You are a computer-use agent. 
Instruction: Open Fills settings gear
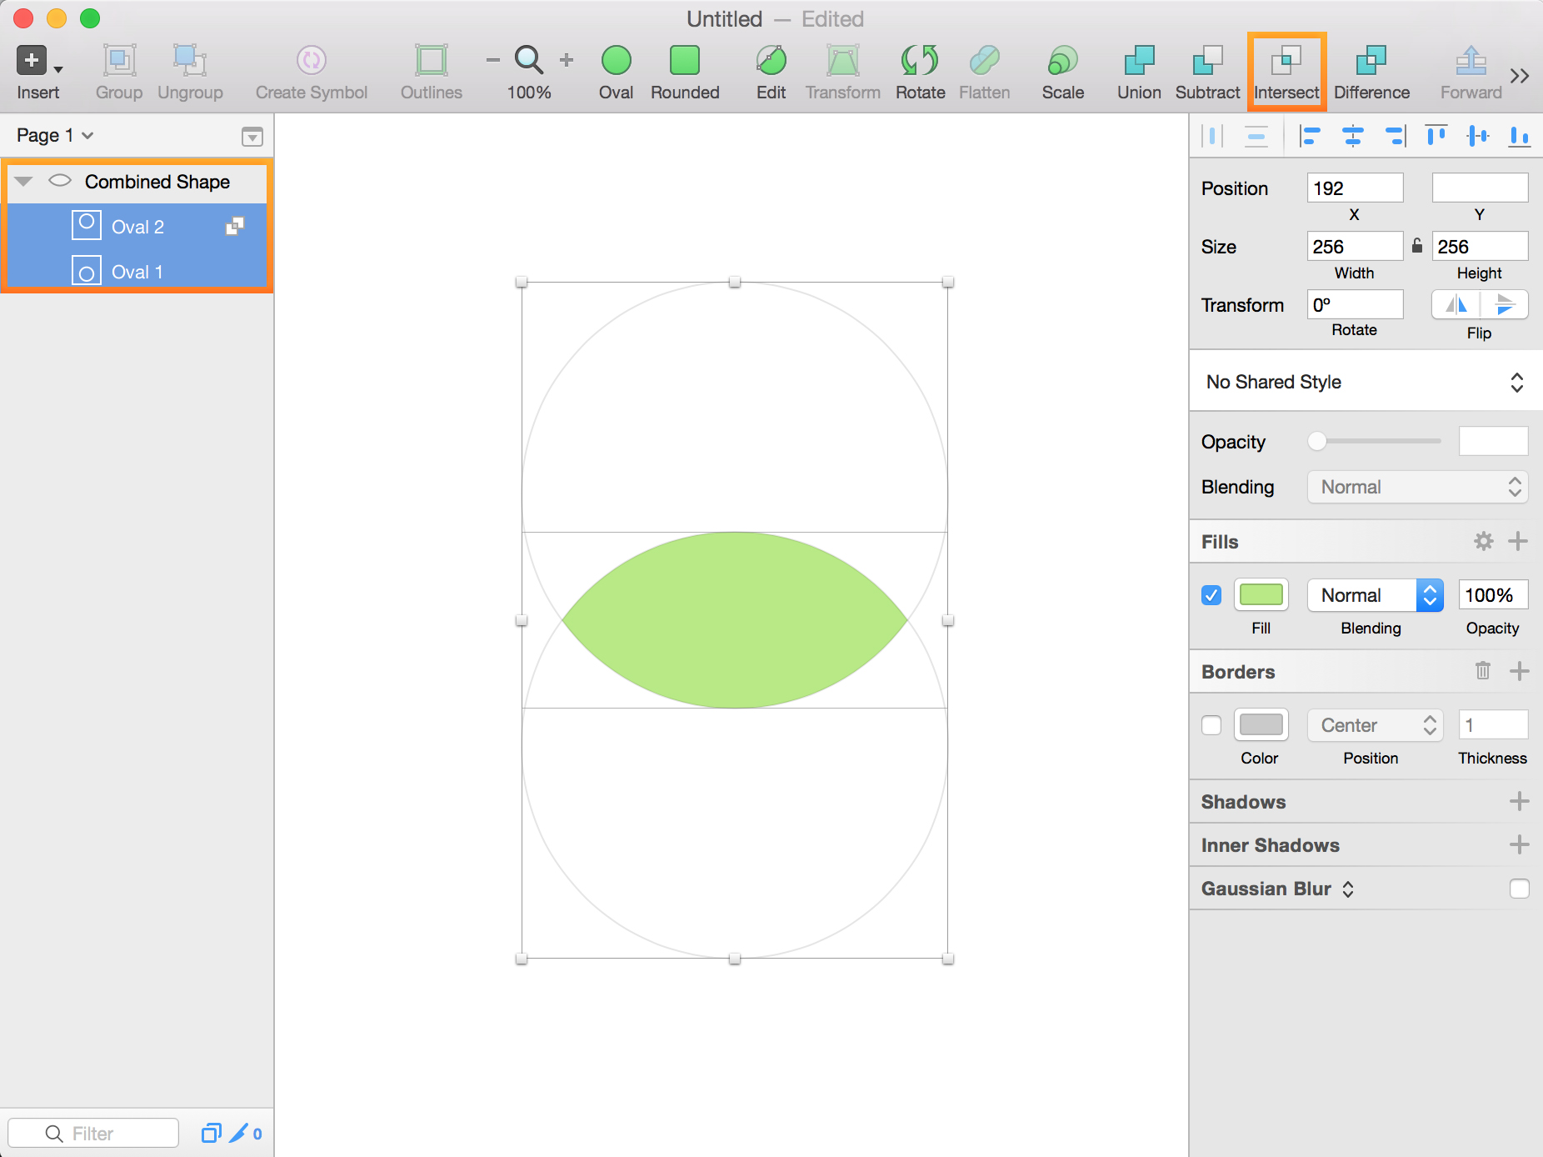pos(1484,541)
